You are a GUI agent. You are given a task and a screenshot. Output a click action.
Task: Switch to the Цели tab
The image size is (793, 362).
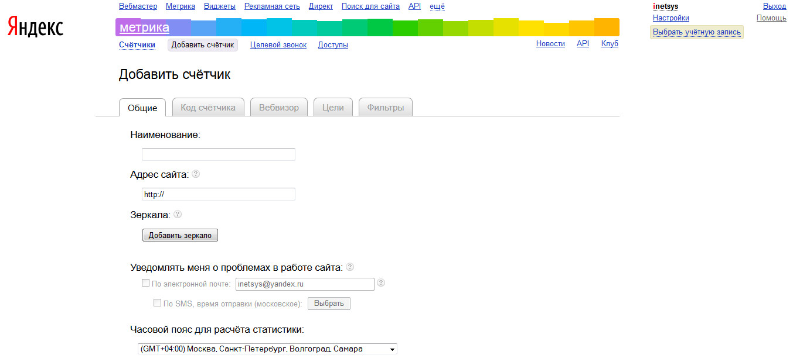tap(333, 107)
